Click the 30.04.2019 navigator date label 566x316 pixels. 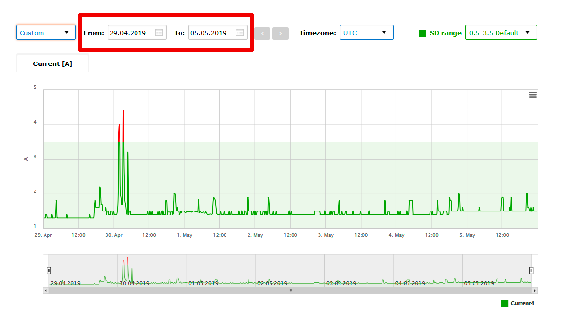pyautogui.click(x=134, y=283)
